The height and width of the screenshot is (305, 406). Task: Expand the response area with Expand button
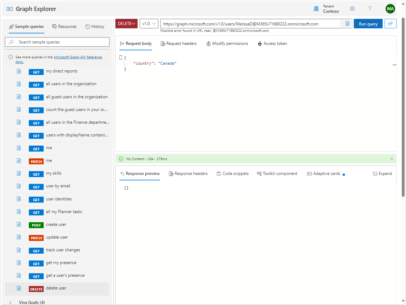[382, 174]
